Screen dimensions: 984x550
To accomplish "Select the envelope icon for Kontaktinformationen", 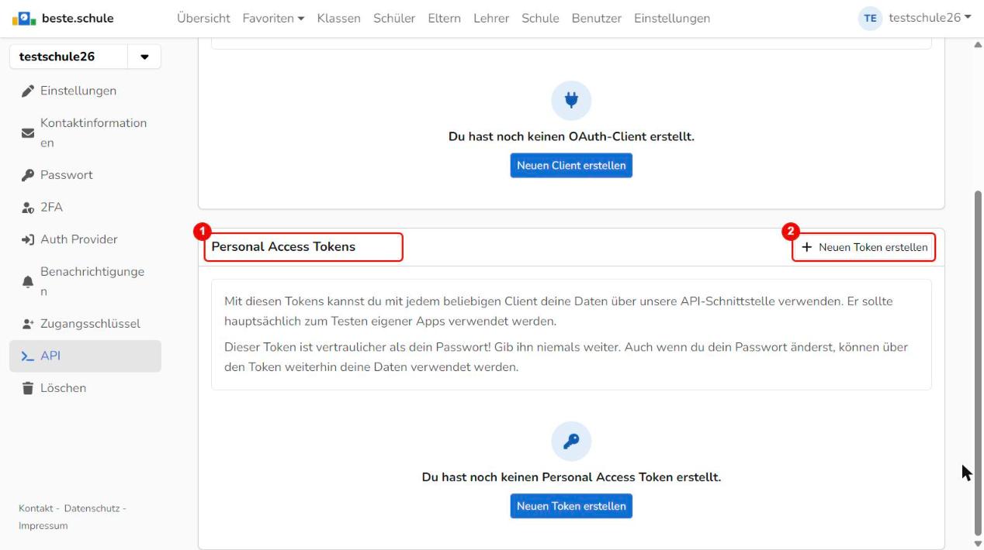I will pyautogui.click(x=27, y=133).
